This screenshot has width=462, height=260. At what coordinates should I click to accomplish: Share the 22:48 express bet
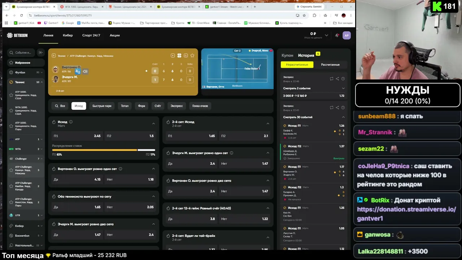337,79
